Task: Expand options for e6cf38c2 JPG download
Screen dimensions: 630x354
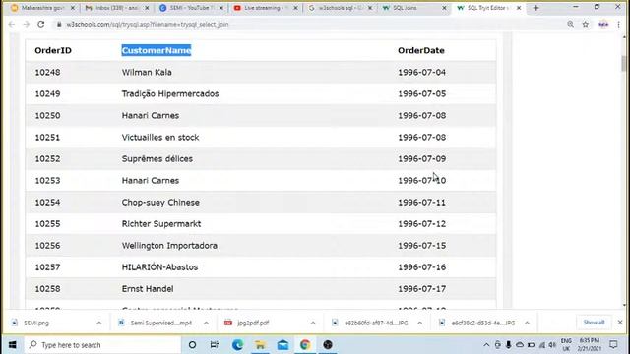Action: (527, 323)
